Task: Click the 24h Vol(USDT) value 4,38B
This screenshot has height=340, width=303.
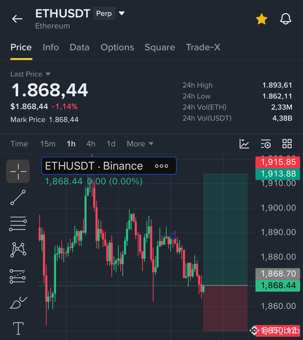Action: point(282,118)
